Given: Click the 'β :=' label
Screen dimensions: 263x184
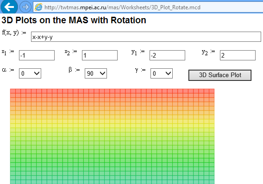Looking at the screenshot, I should [x=74, y=70].
